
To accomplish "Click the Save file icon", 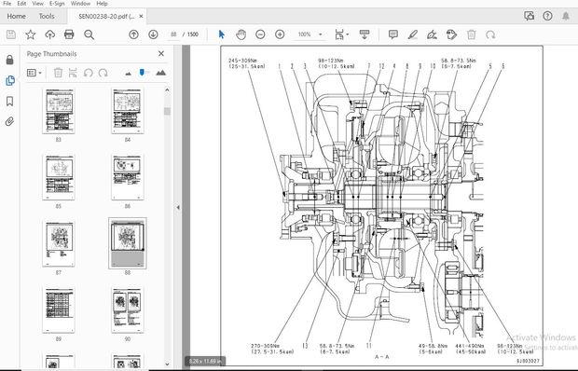I will point(11,34).
